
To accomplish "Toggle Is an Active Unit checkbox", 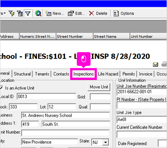I will click(2, 88).
